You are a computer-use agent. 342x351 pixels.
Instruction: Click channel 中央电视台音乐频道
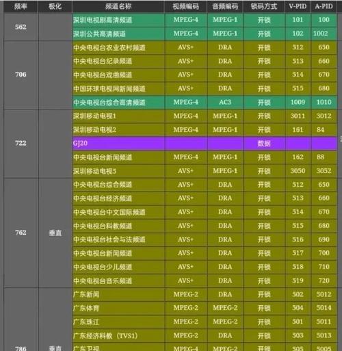pos(119,281)
